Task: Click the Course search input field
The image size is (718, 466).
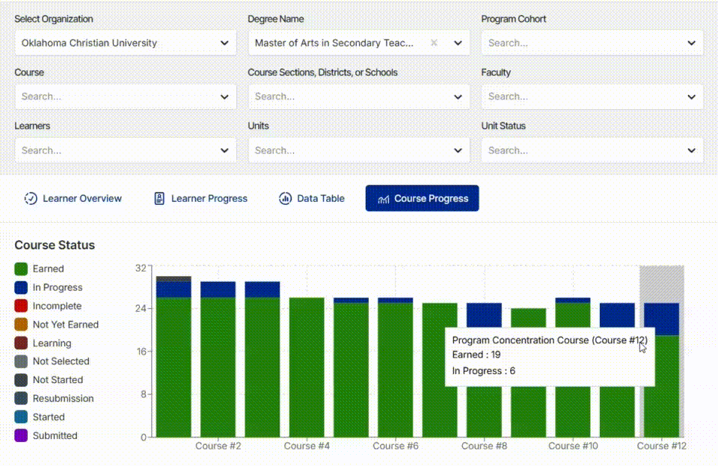Action: point(126,96)
